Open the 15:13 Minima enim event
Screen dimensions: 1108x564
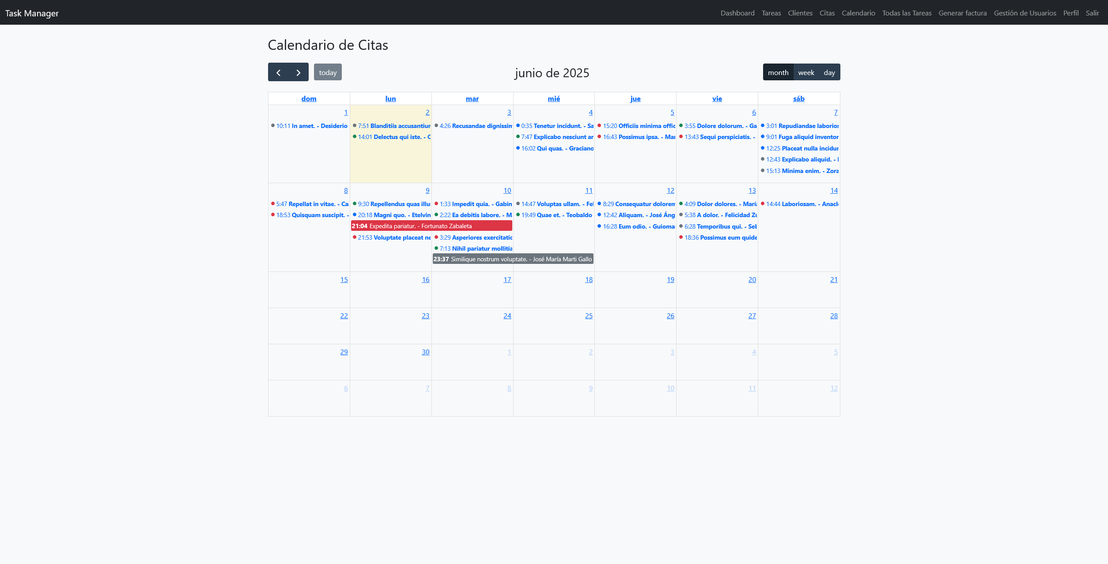click(799, 171)
